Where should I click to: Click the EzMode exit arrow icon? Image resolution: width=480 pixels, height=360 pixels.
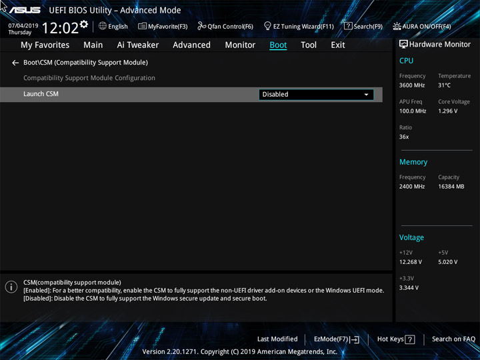tap(355, 339)
